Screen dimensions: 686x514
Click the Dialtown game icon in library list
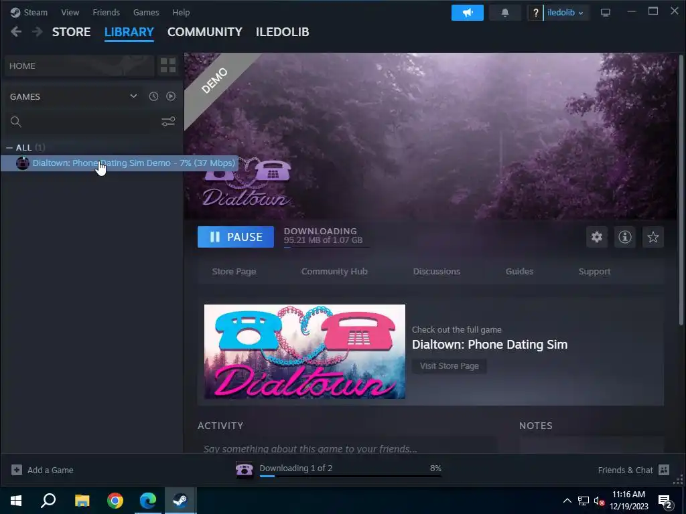click(22, 163)
